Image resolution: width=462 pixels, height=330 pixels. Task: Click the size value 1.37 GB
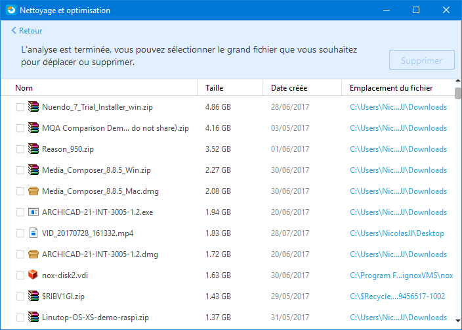point(218,318)
